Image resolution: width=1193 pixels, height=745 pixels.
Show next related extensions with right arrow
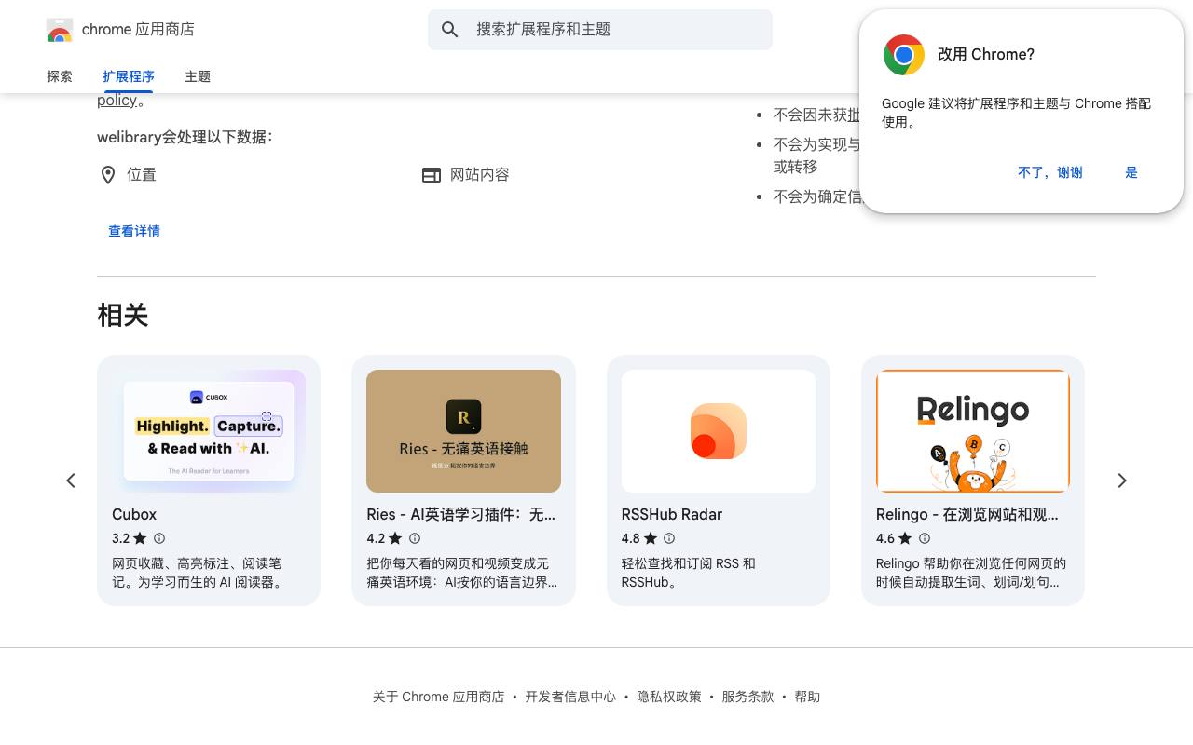(1122, 481)
